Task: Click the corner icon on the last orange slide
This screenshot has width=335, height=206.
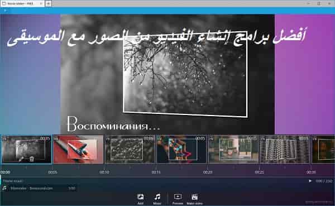Action: pyautogui.click(x=314, y=138)
